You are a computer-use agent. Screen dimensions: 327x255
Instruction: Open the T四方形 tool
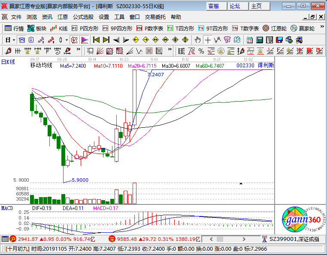coord(181,28)
